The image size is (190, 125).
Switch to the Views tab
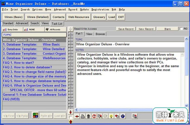click(x=45, y=23)
